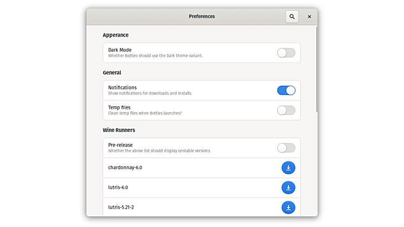This screenshot has height=227, width=404.
Task: Download the lutris-6.0 runner
Action: [288, 188]
